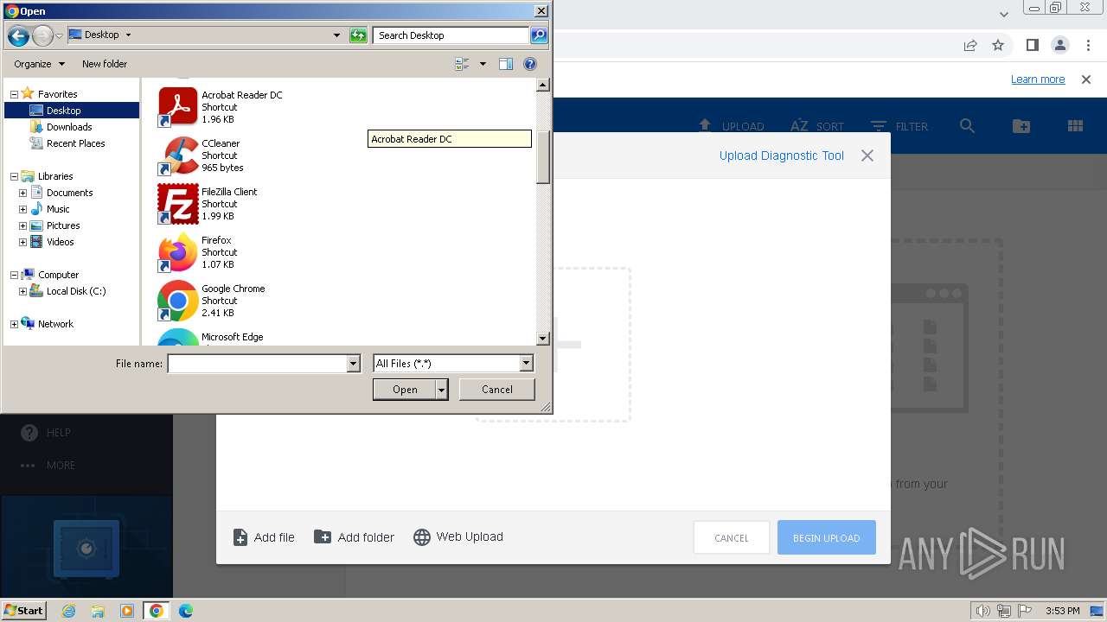
Task: Open MORE in the sidebar
Action: [x=61, y=466]
